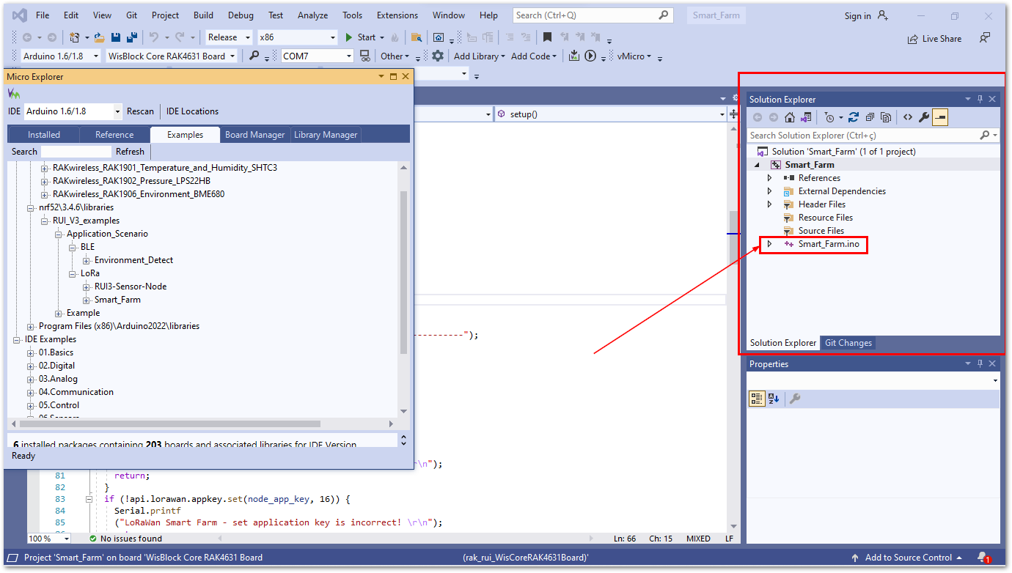
Task: Click Add to Source Control
Action: coord(907,558)
